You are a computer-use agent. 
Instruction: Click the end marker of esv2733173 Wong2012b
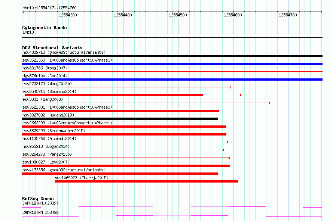pos(230,87)
